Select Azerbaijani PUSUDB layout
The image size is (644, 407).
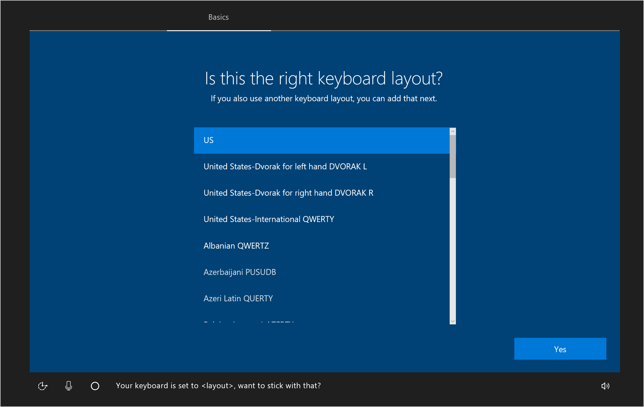[x=322, y=272]
